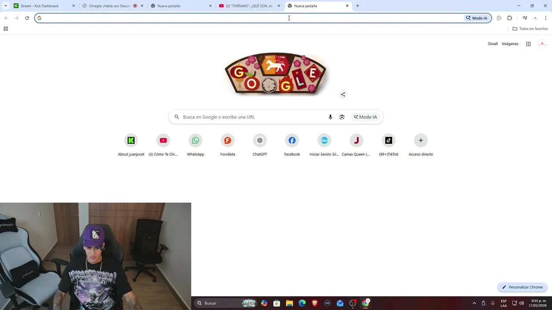This screenshot has width=552, height=310.
Task: Switch to the Stream - Kick Dashboard tab
Action: click(44, 6)
